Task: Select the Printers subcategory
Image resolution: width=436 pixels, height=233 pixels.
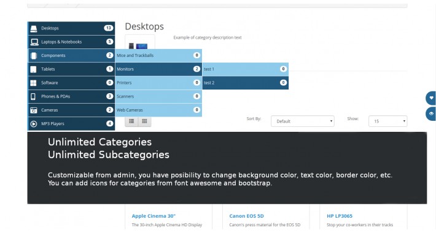Action: (x=158, y=83)
